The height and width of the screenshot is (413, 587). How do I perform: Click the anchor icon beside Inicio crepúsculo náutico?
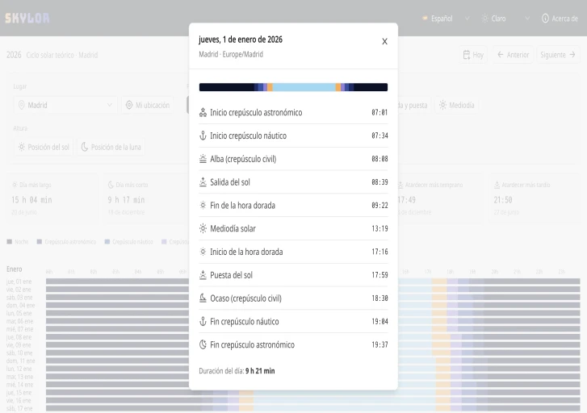(203, 136)
